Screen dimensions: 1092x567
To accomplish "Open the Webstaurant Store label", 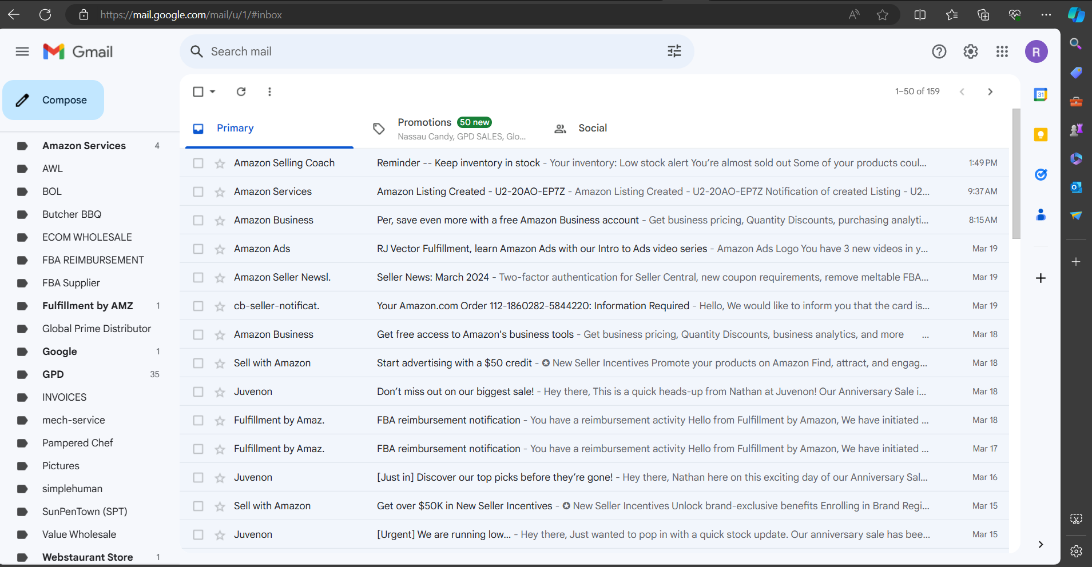I will pyautogui.click(x=88, y=557).
